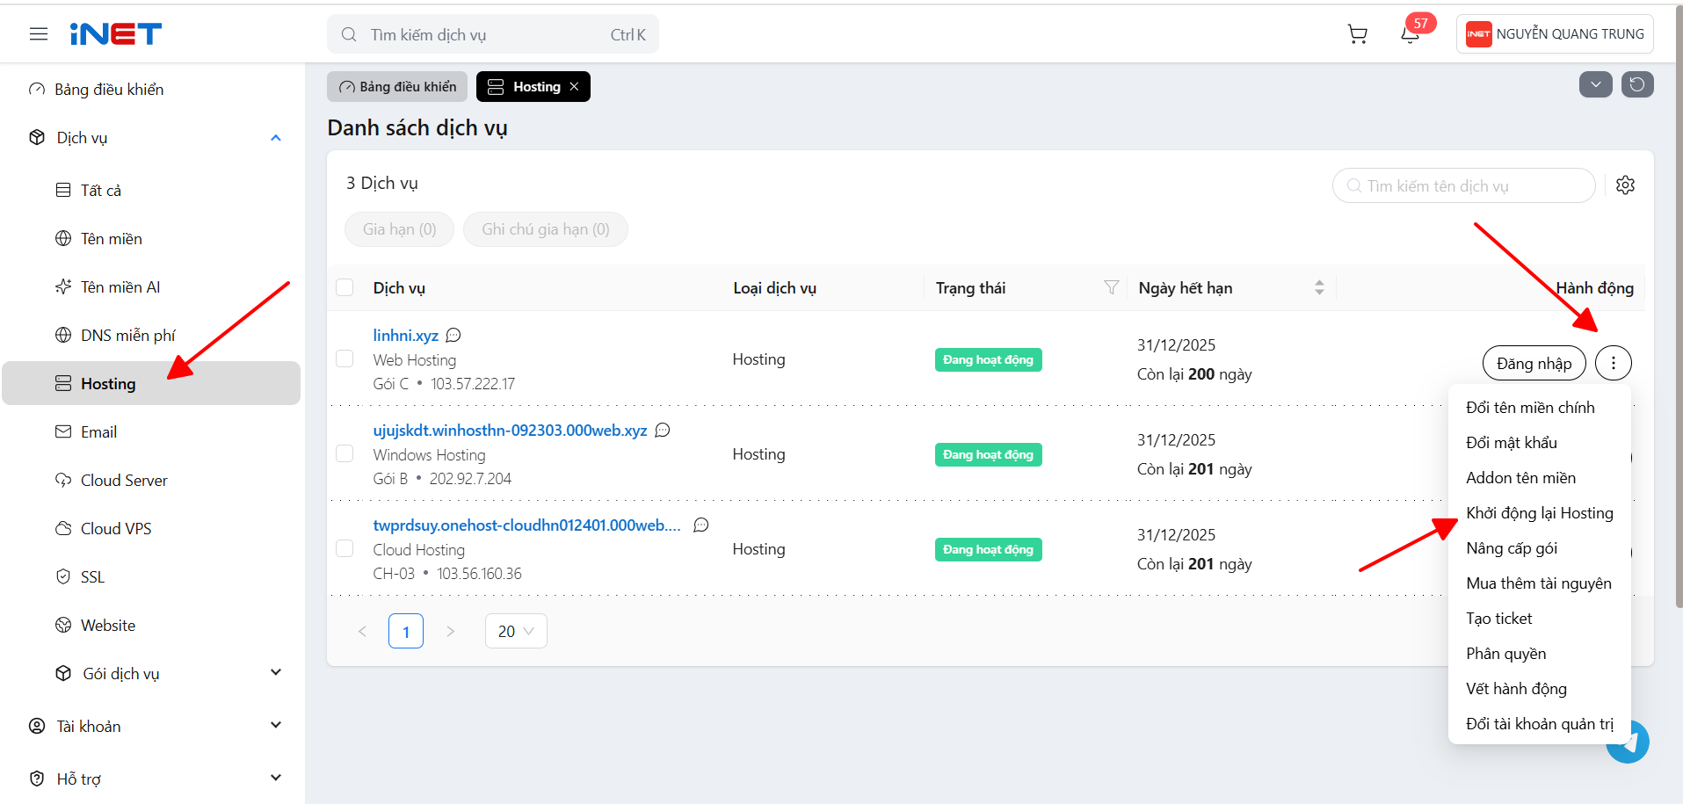Open the Trạng thái filter icon
1683x804 pixels.
(x=1112, y=287)
